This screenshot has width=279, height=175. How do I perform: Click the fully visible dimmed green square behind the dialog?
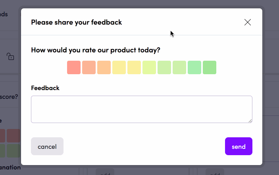tap(13, 151)
